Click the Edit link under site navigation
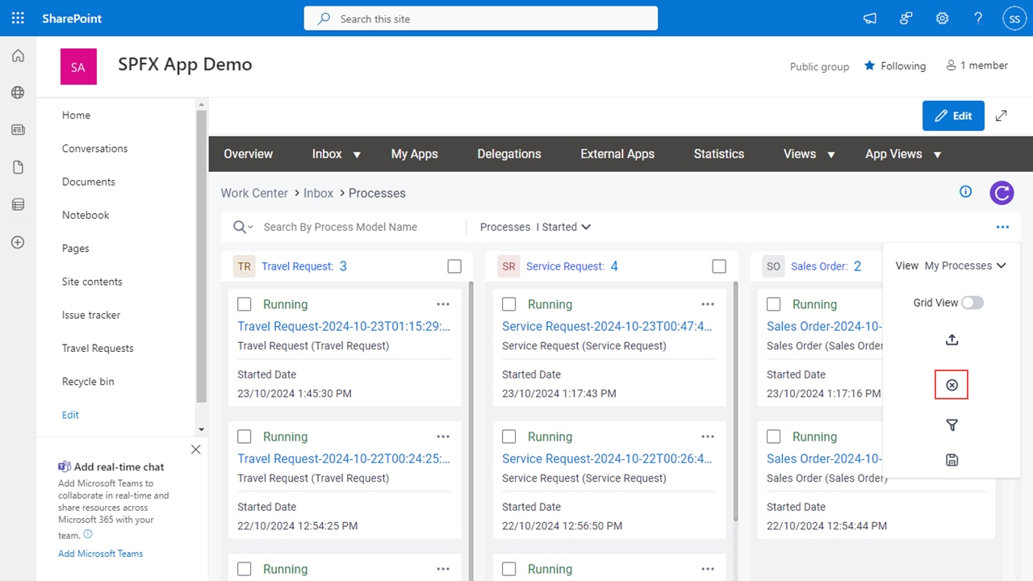 [x=70, y=415]
